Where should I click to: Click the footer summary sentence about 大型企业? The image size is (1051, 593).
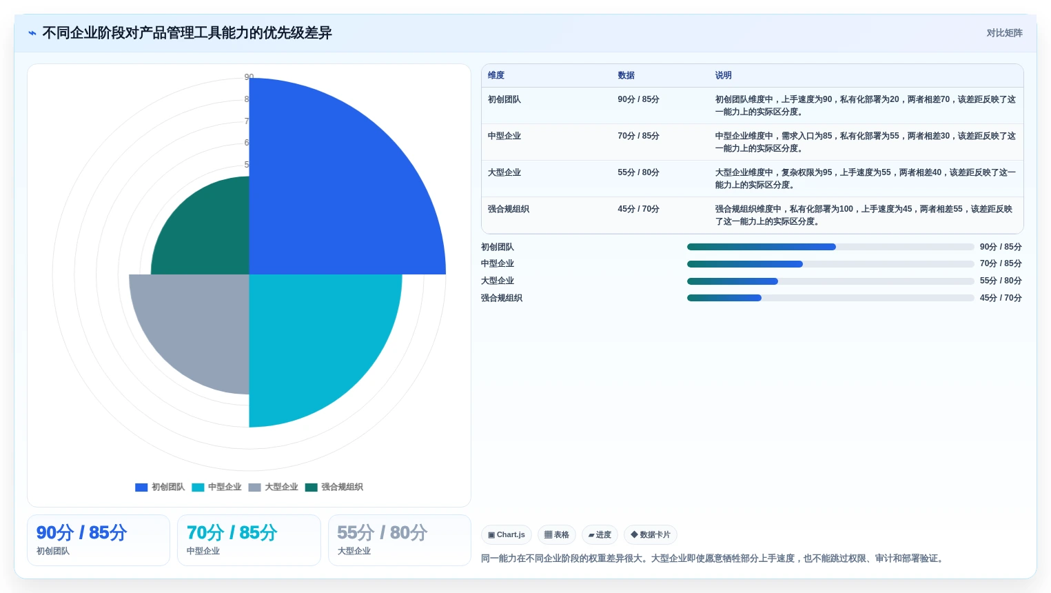[x=712, y=559]
